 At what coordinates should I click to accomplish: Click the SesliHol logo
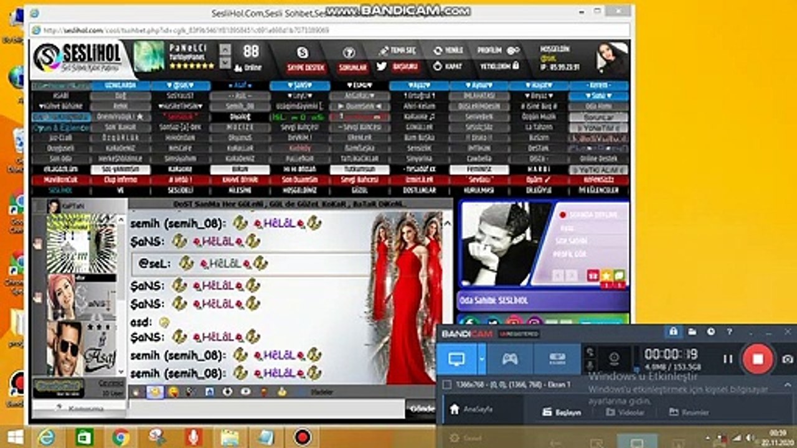click(x=78, y=59)
